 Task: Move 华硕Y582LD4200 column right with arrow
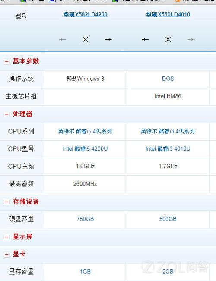tap(108, 39)
